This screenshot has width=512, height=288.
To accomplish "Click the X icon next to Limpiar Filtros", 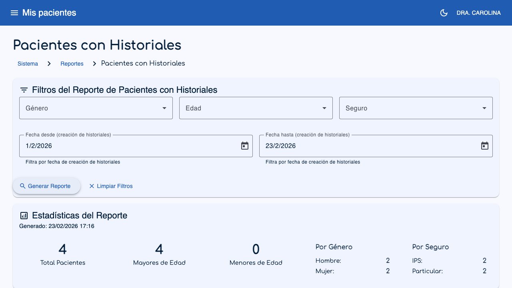I will (x=92, y=186).
